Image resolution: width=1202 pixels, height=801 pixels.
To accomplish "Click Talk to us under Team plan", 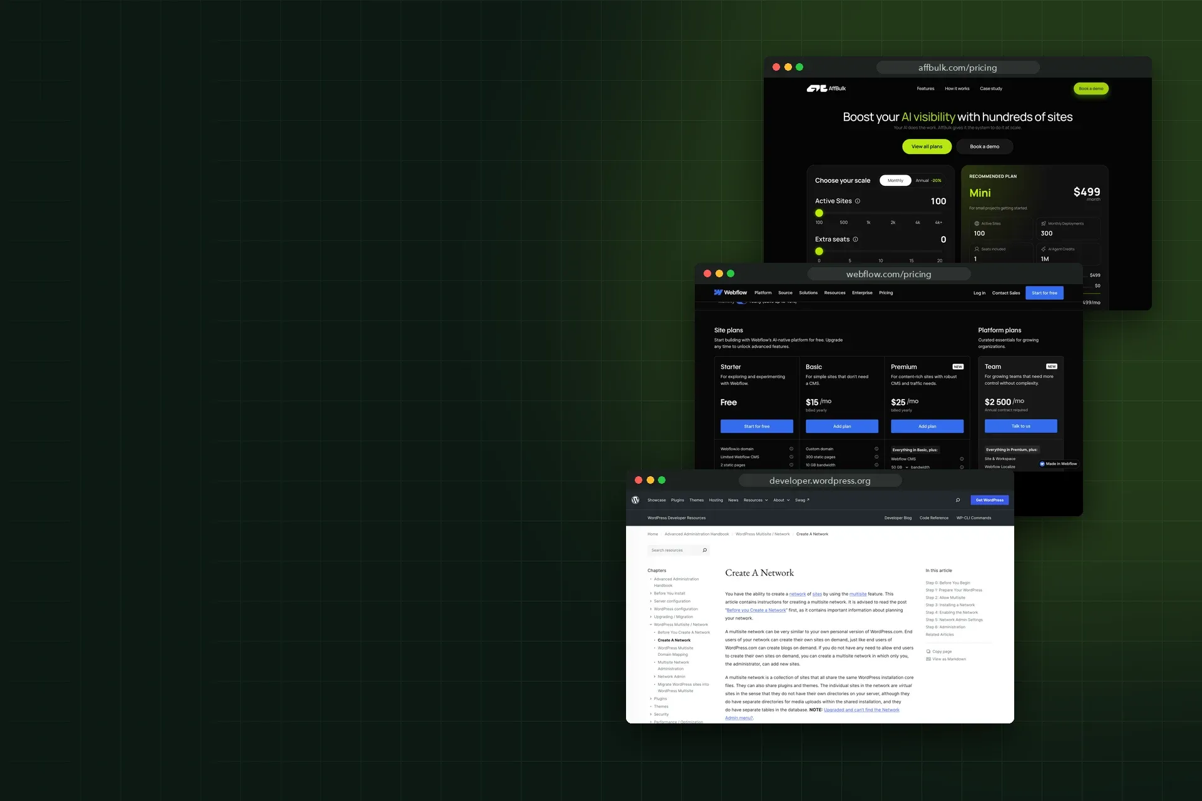I will click(x=1021, y=426).
